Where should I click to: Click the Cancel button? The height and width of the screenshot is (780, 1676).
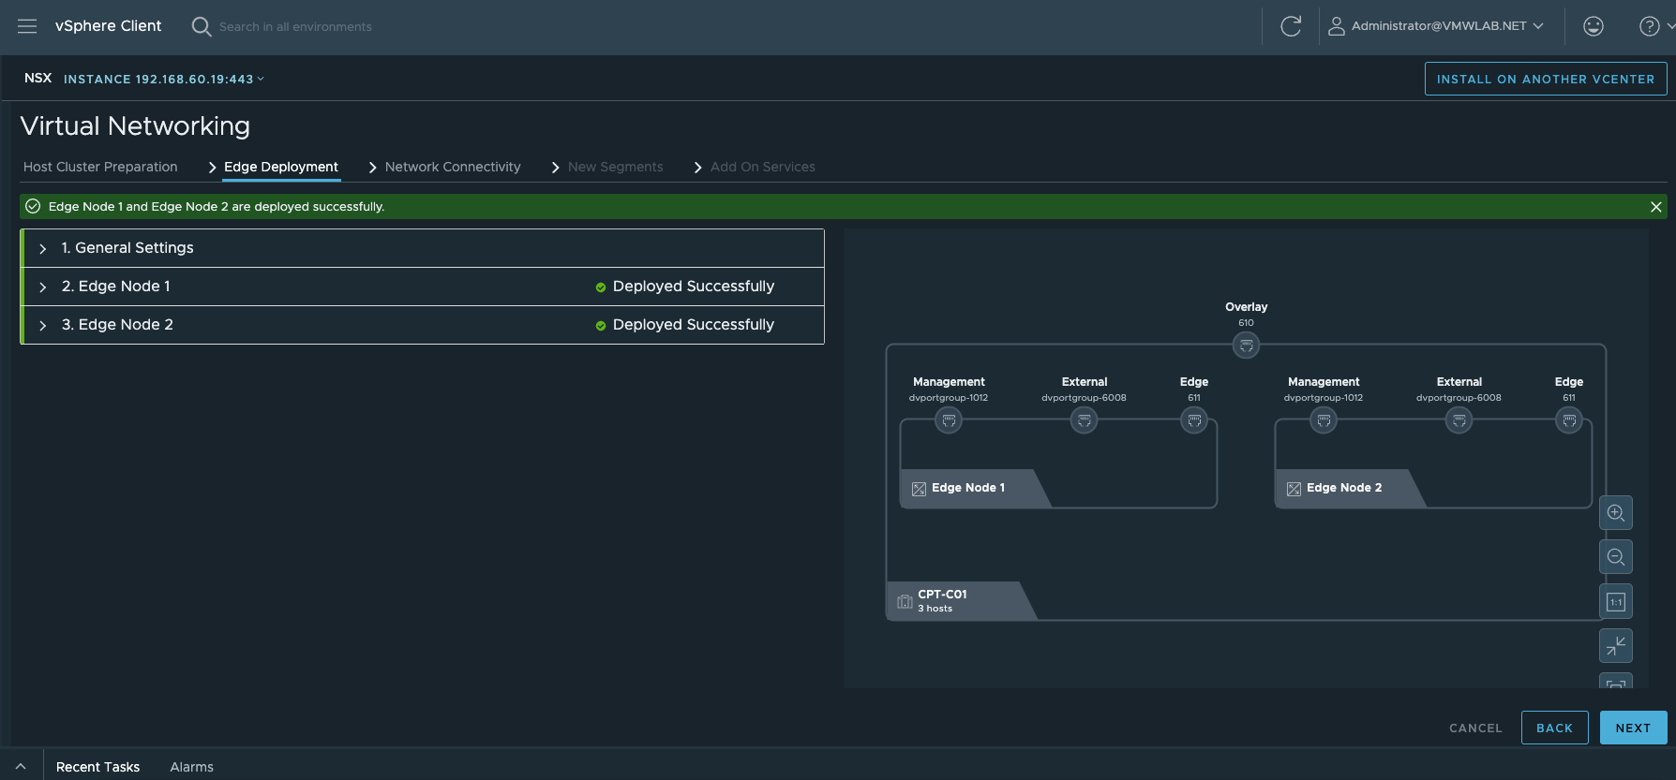pyautogui.click(x=1475, y=728)
